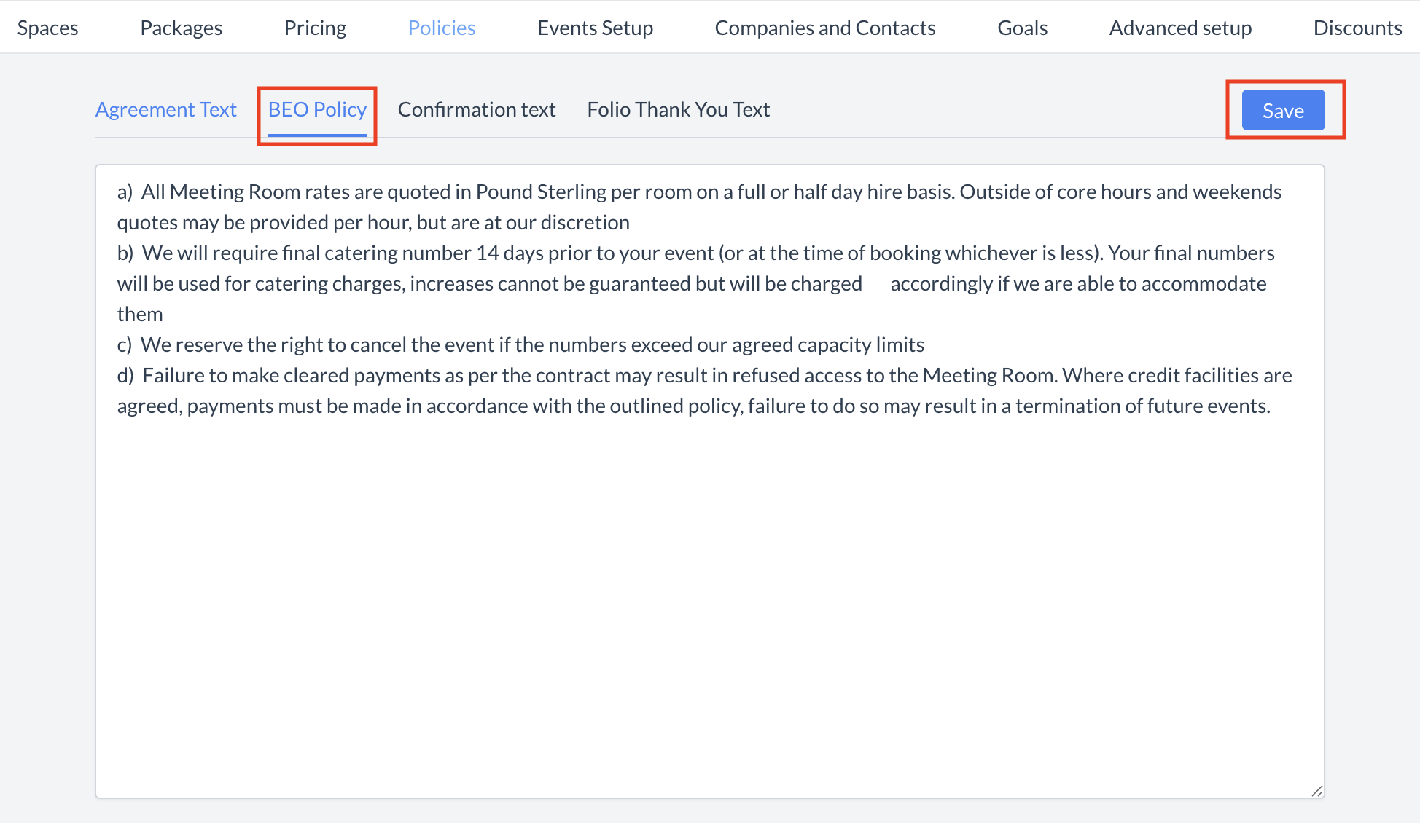Viewport: 1420px width, 823px height.
Task: Open Companies and Contacts tab
Action: click(824, 28)
